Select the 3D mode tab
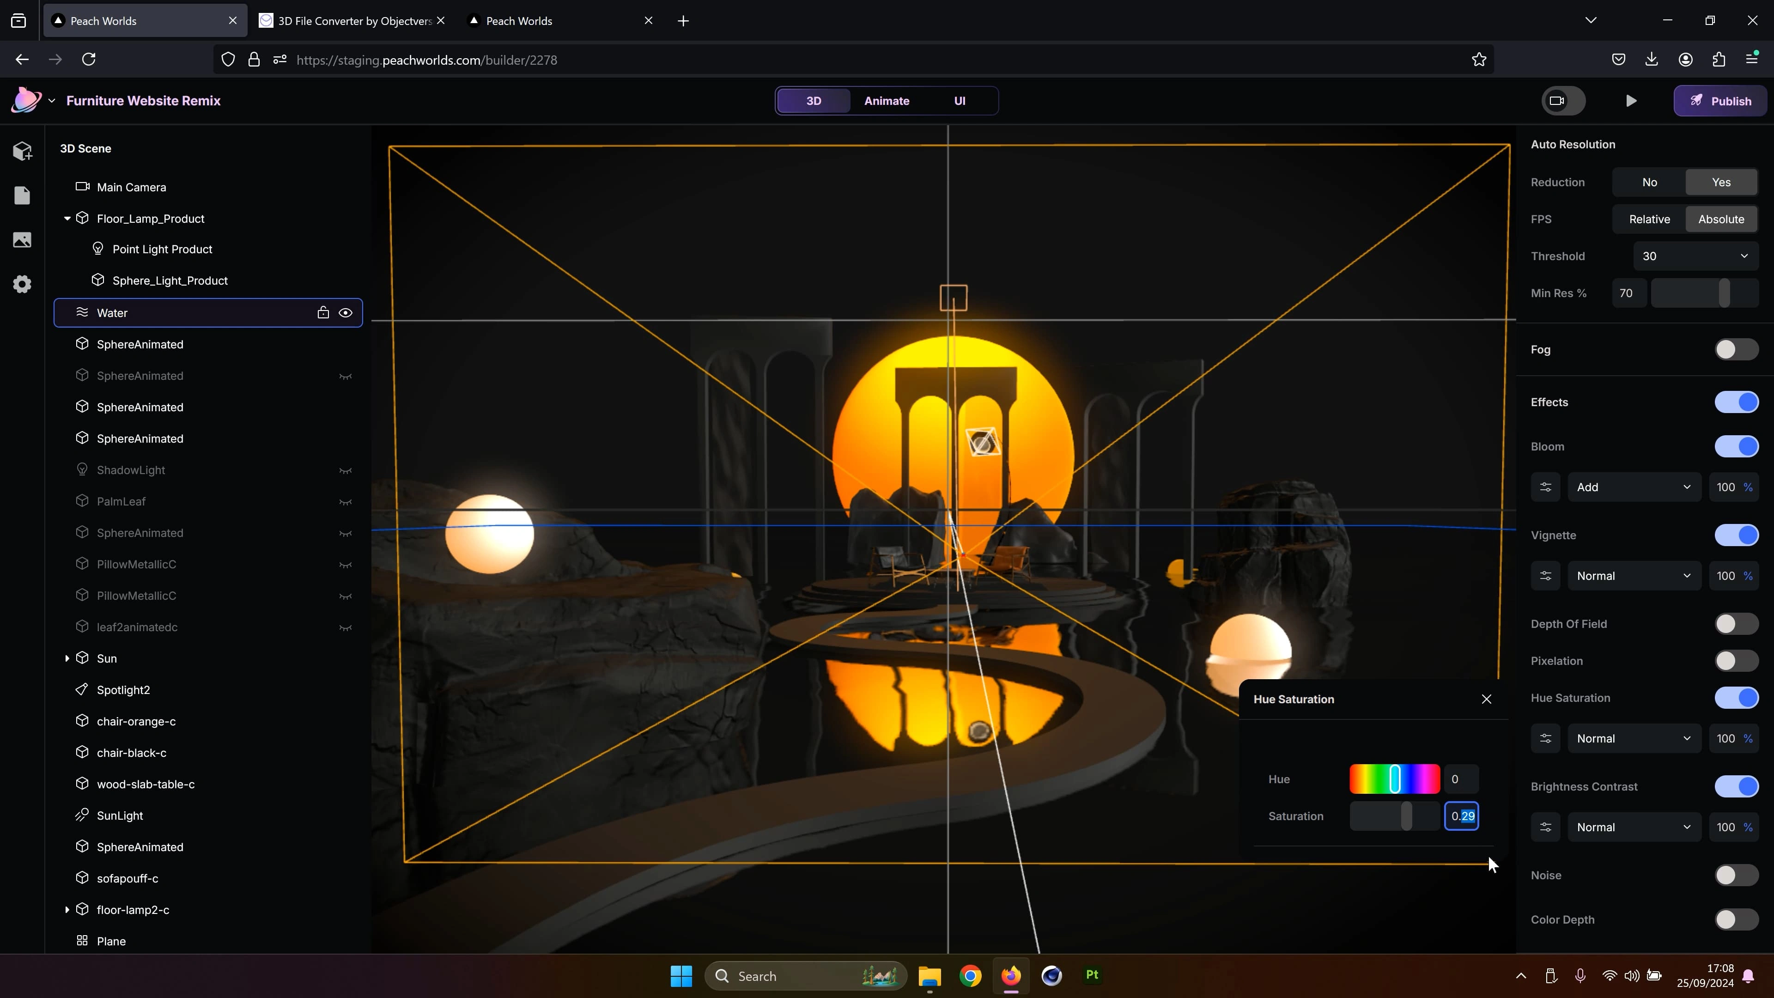Screen dimensions: 1774x998 813,101
